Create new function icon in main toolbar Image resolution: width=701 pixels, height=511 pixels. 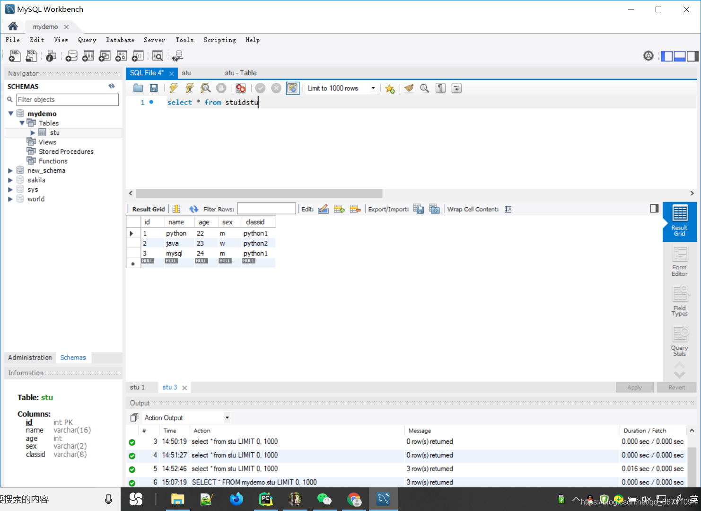pos(138,56)
